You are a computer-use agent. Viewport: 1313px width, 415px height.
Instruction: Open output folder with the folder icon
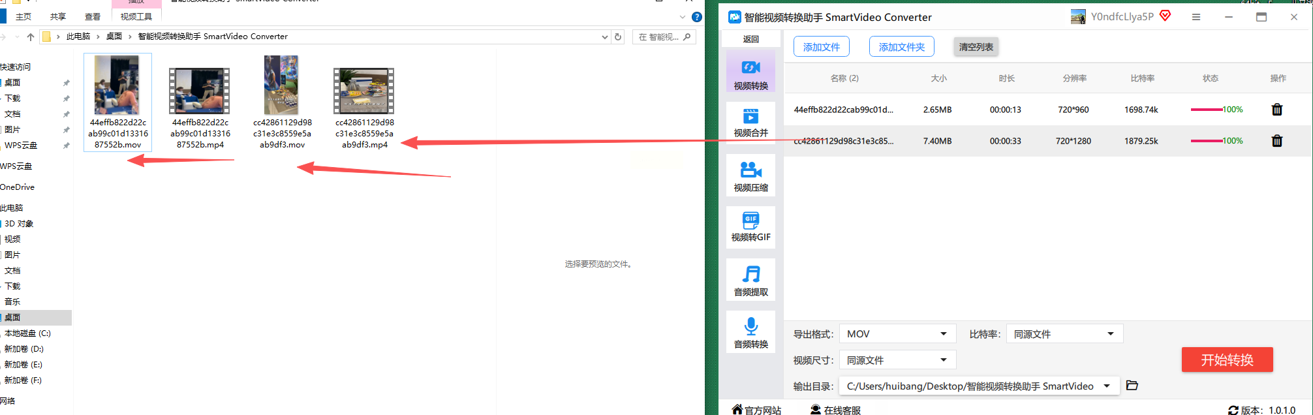point(1132,386)
